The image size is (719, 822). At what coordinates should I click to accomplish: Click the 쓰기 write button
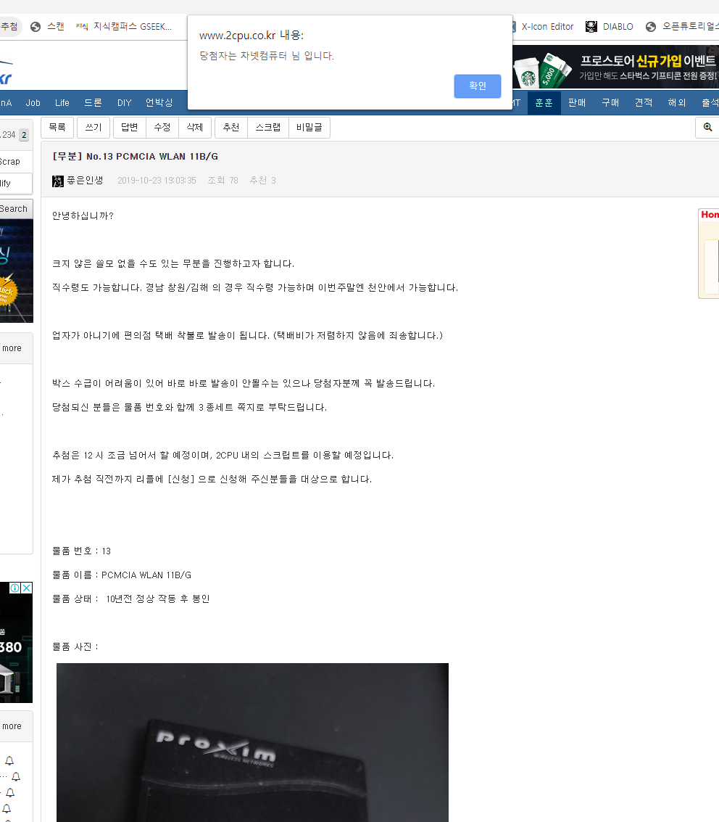[93, 128]
